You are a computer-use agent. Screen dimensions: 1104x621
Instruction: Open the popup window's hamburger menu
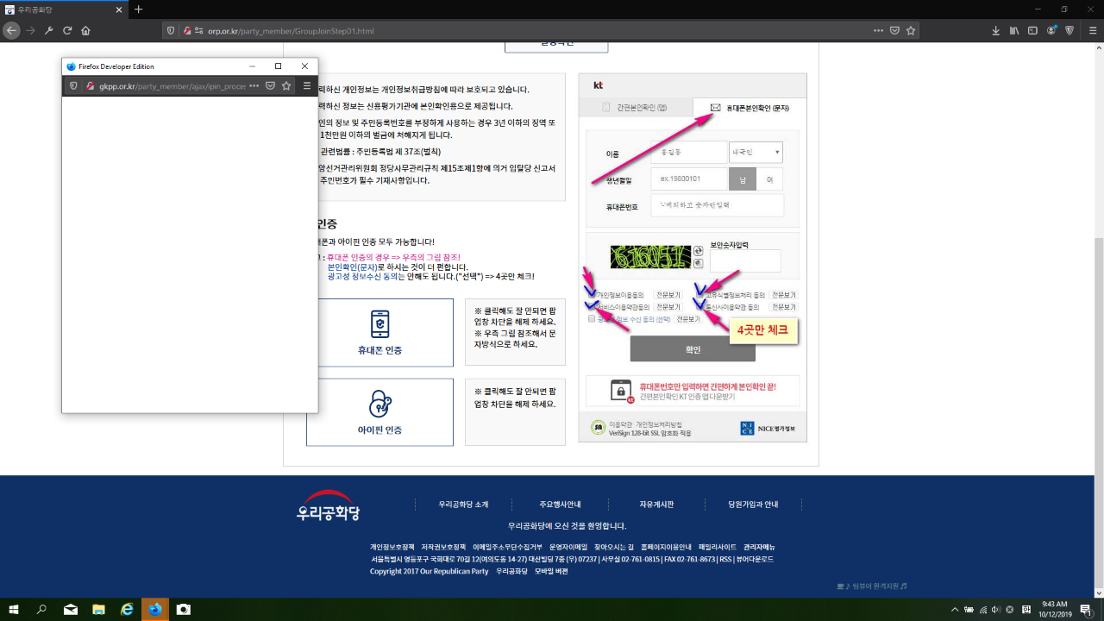tap(306, 86)
